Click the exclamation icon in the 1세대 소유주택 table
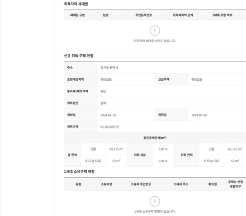The image size is (246, 216). coord(155,201)
